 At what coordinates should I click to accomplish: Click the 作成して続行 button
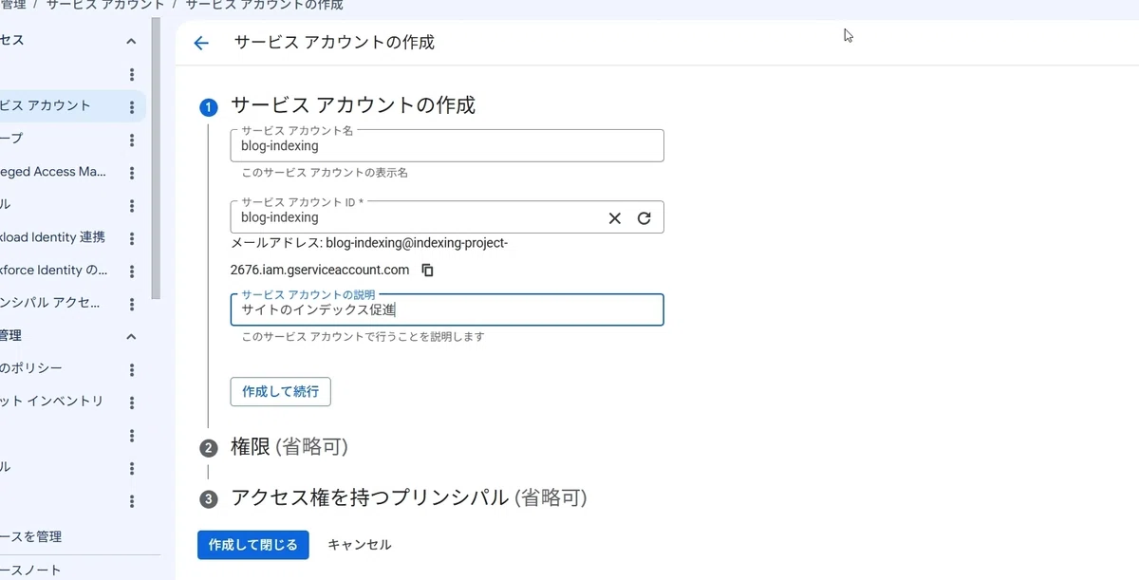pos(280,391)
